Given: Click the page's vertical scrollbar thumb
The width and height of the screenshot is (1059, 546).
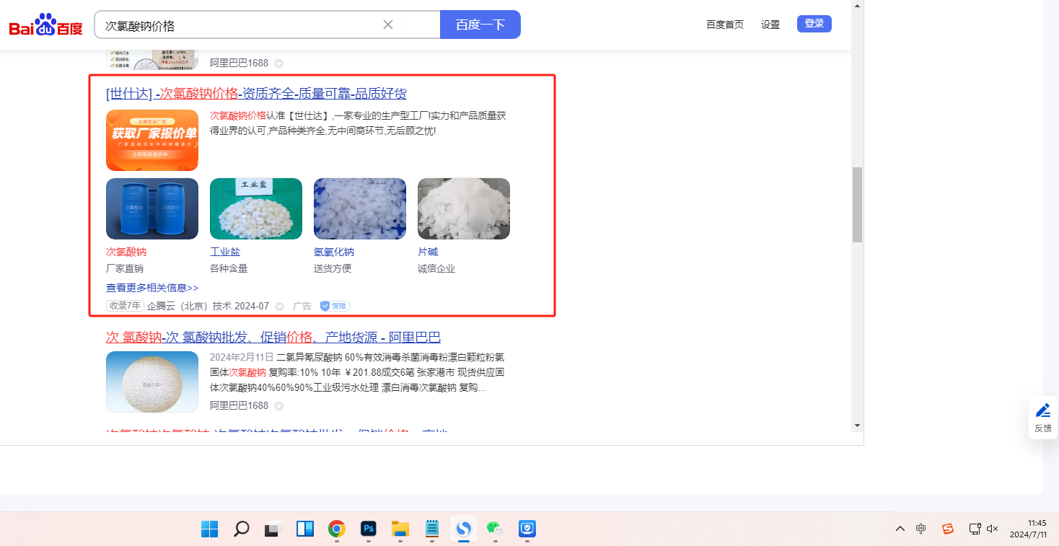Looking at the screenshot, I should pyautogui.click(x=857, y=204).
